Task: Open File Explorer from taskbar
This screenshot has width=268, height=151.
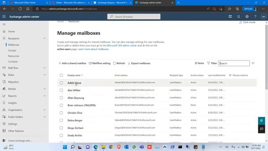Action: click(103, 147)
